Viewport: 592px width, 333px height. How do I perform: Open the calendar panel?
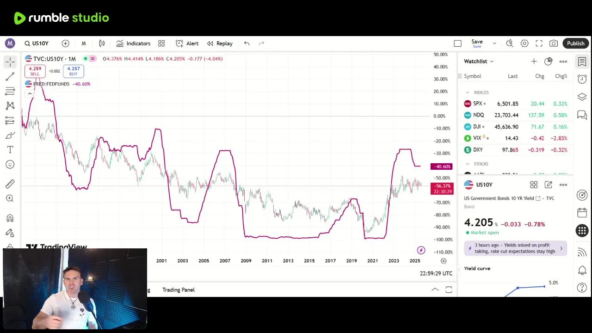tap(582, 213)
